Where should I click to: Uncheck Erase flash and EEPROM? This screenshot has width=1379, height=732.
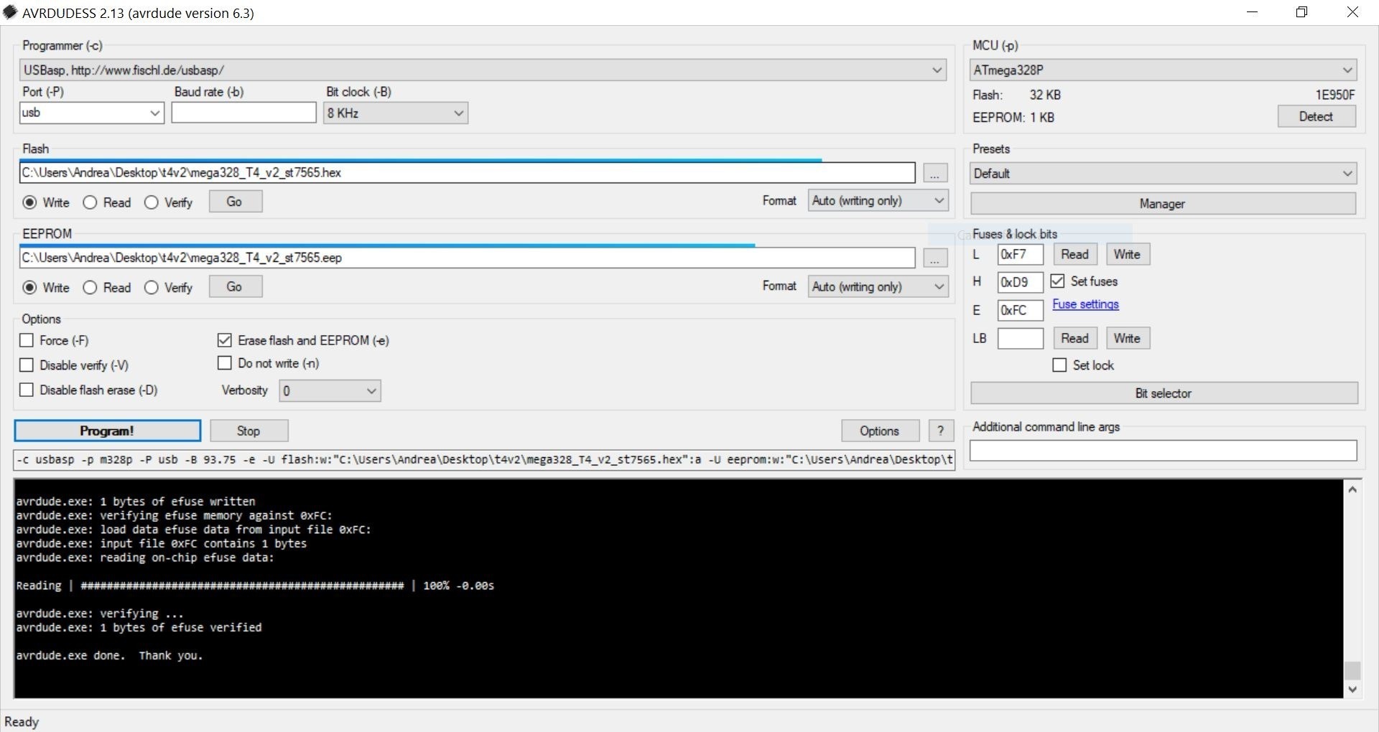pyautogui.click(x=225, y=340)
